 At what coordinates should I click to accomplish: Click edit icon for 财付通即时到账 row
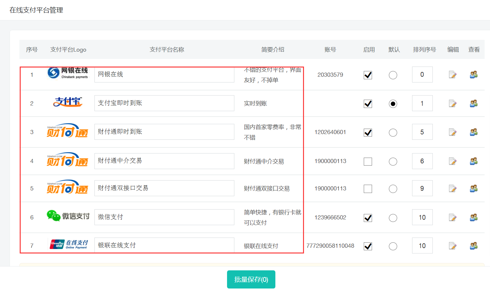pyautogui.click(x=452, y=132)
